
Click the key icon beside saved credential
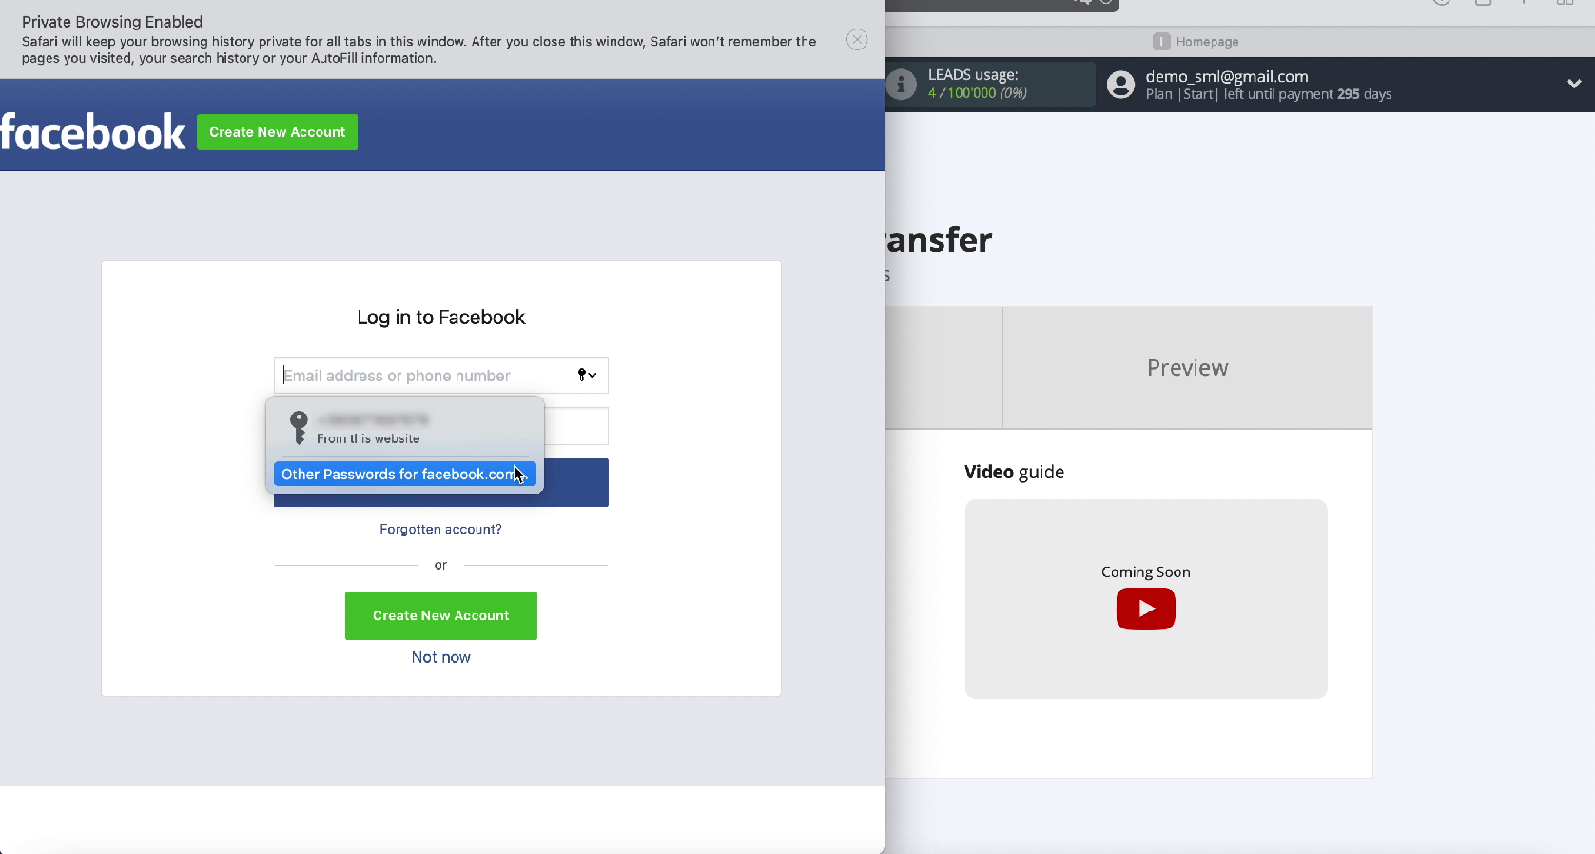pyautogui.click(x=299, y=428)
